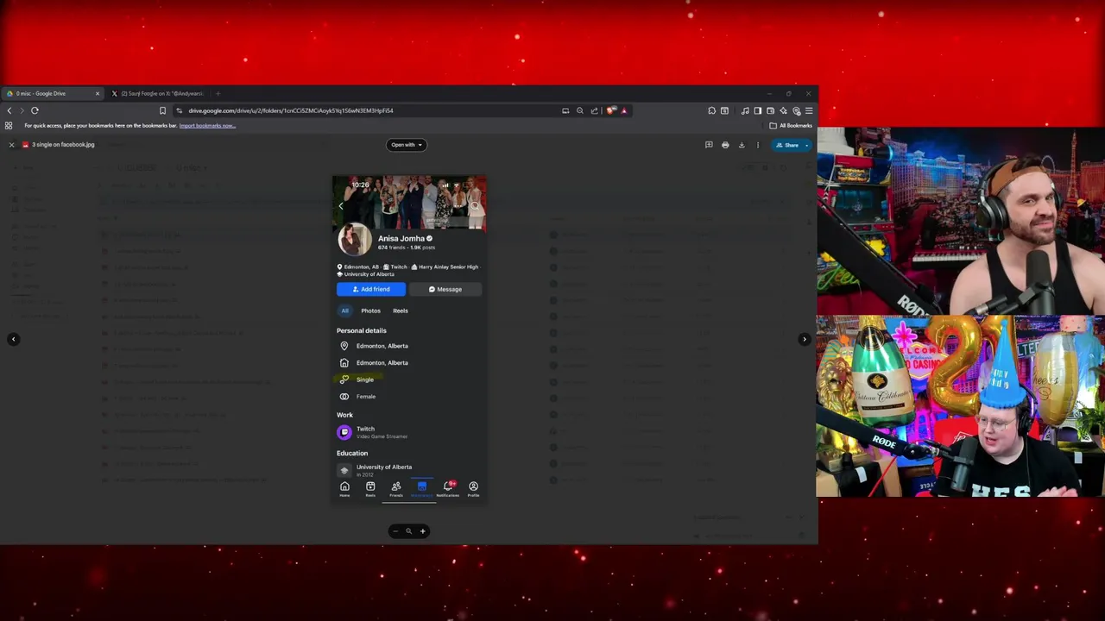Screen dimensions: 1105x621
Task: Toggle the browser sidebar panel icon
Action: (x=757, y=110)
